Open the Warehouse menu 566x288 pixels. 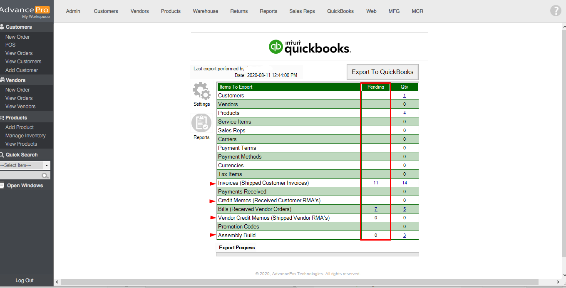click(x=205, y=11)
